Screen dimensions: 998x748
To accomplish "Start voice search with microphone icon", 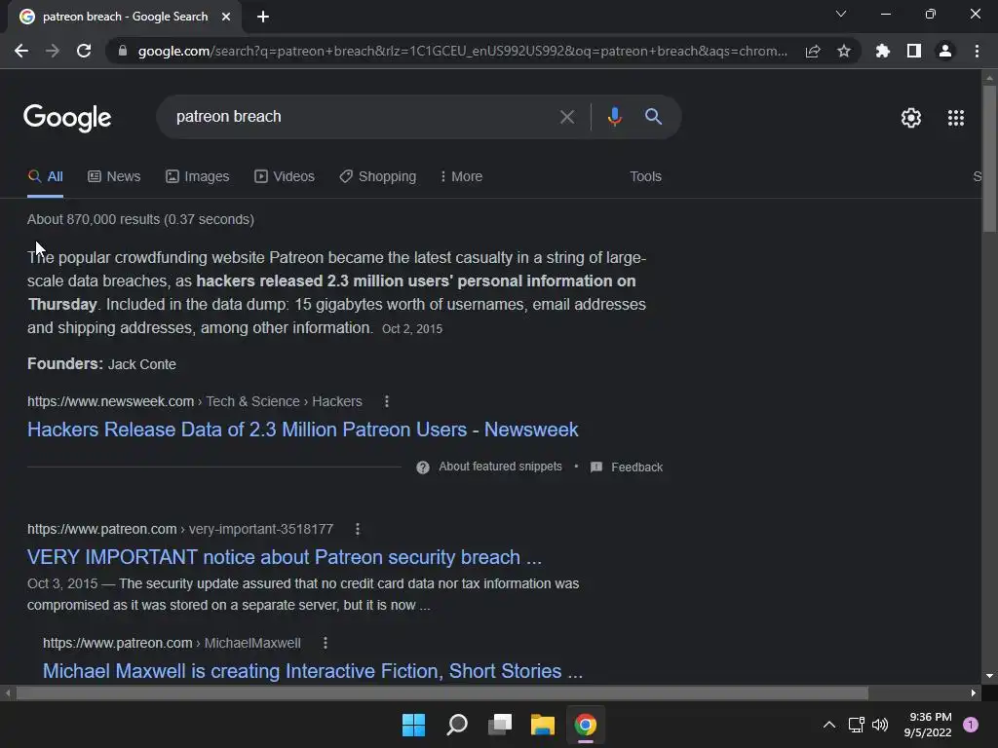I will point(614,117).
